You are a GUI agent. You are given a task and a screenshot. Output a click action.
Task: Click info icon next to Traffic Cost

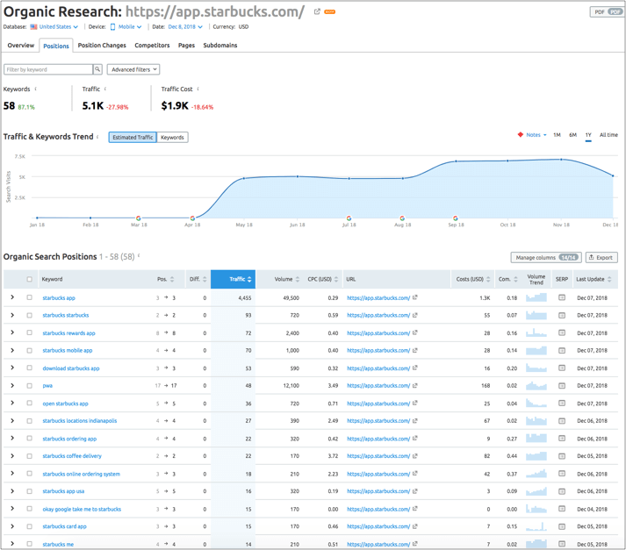click(198, 89)
